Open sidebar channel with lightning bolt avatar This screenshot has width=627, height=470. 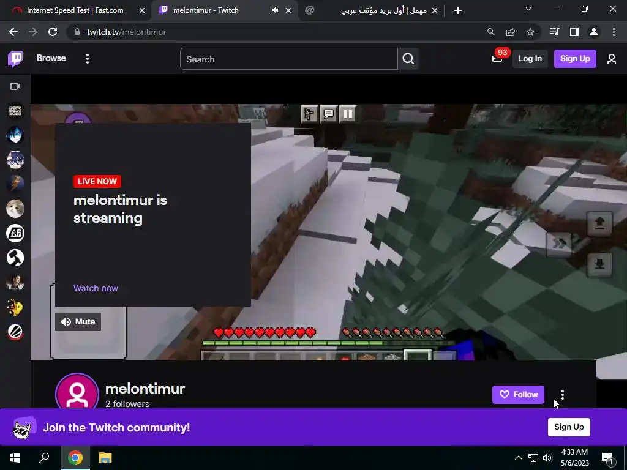(15, 184)
